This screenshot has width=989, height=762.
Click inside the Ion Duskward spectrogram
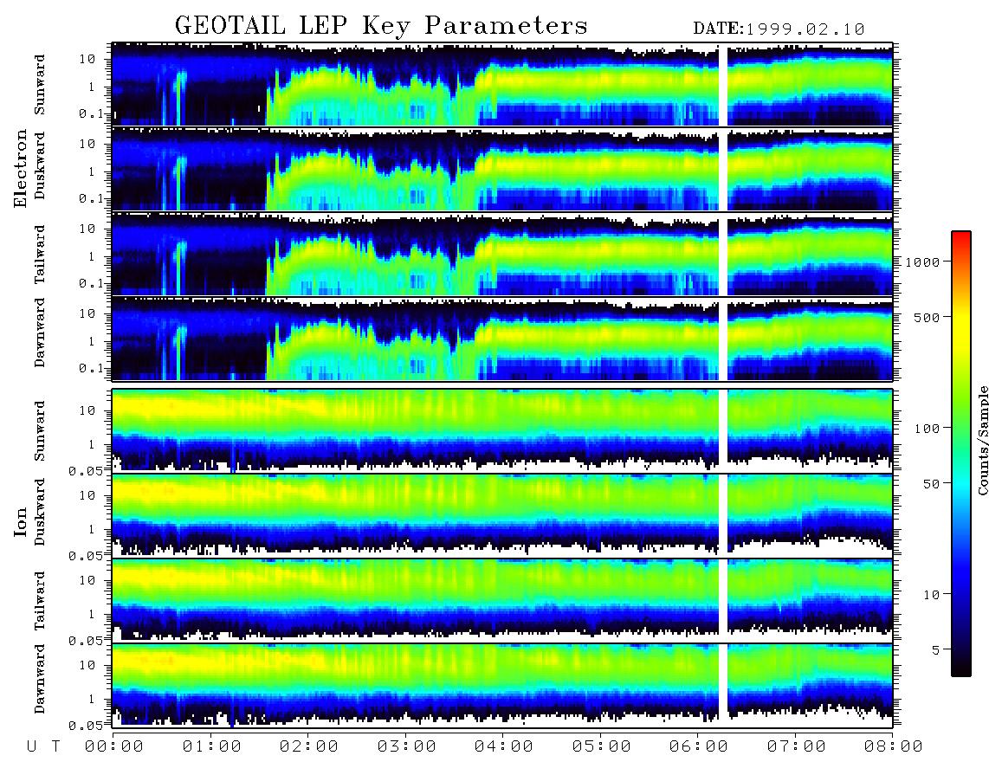502,515
